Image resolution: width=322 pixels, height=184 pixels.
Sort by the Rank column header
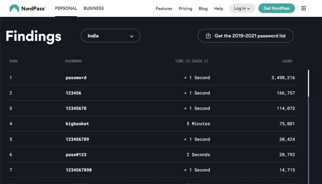tap(14, 61)
